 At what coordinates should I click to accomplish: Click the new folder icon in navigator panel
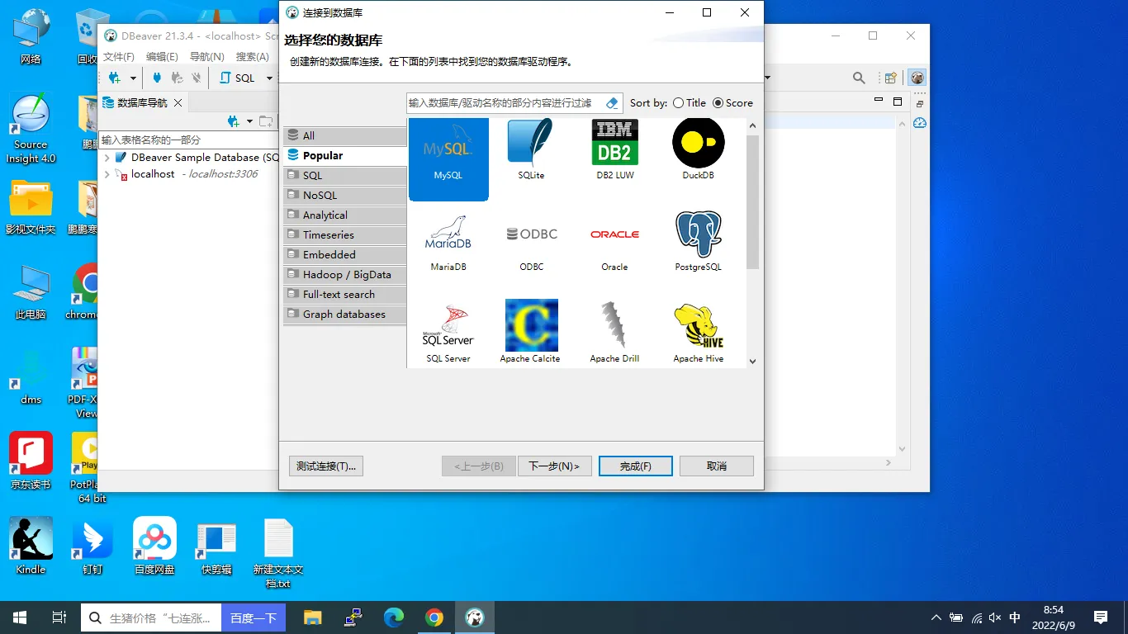265,121
